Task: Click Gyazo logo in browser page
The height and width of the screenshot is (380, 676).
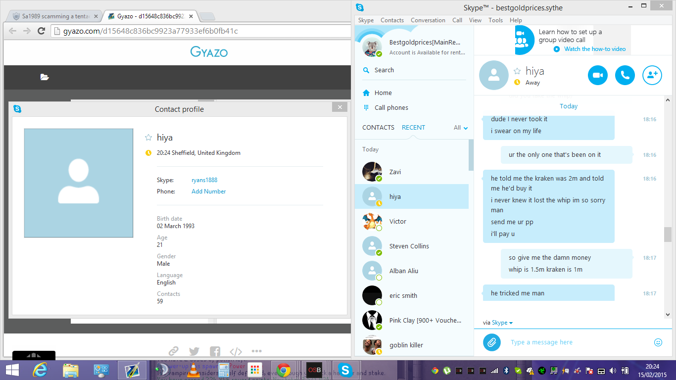Action: (x=209, y=51)
